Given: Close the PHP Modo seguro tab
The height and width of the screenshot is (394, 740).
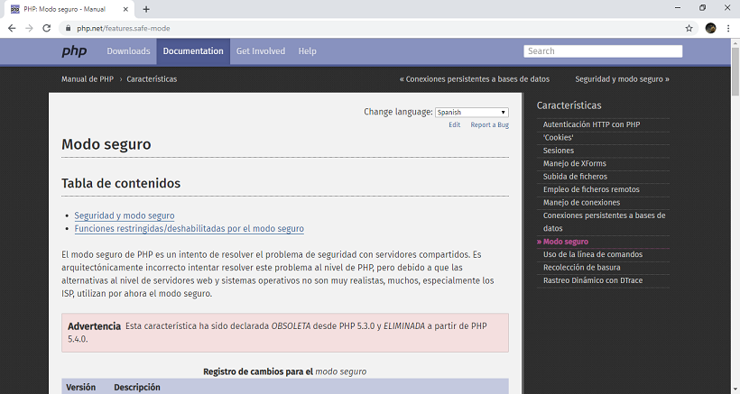Looking at the screenshot, I should point(125,9).
